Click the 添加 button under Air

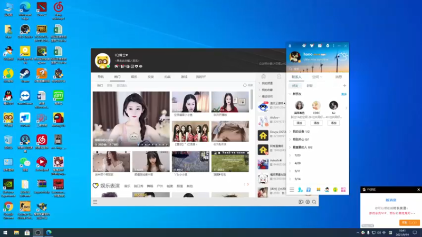(x=333, y=123)
